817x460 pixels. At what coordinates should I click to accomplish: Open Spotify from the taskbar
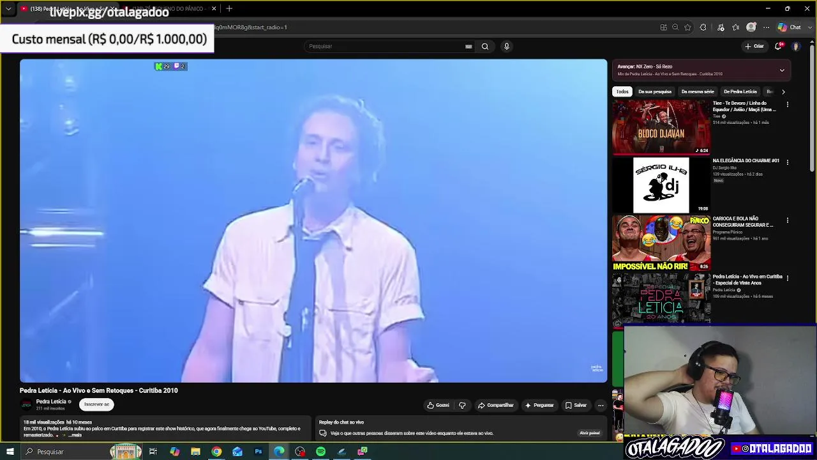[x=321, y=452]
